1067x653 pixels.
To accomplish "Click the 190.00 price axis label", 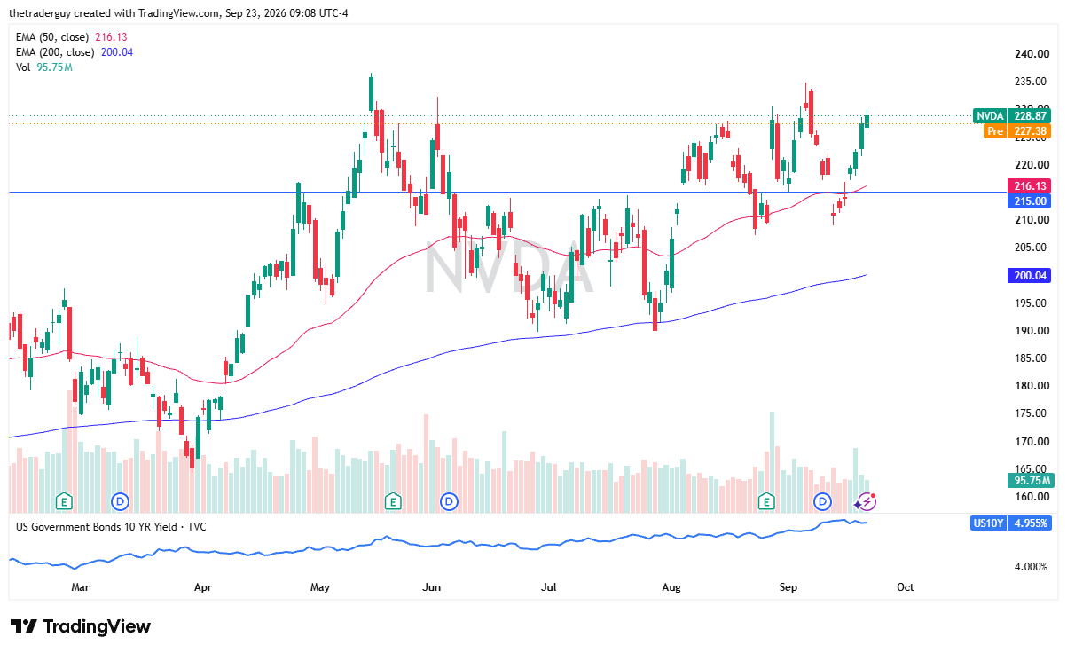I will click(1032, 330).
